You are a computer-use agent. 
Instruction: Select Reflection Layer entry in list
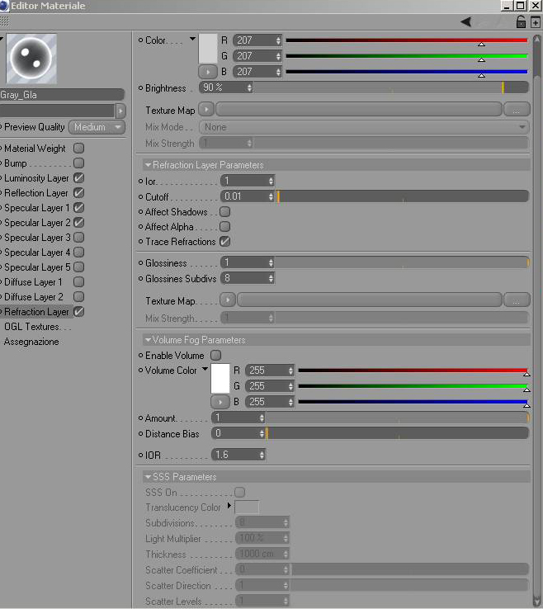(36, 193)
